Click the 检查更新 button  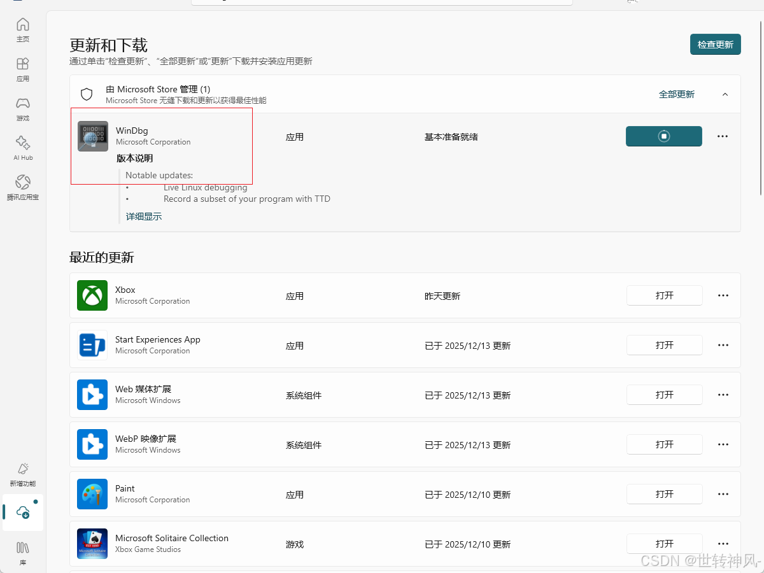click(716, 45)
